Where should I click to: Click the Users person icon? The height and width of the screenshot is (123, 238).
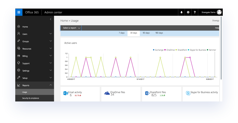pos(19,33)
